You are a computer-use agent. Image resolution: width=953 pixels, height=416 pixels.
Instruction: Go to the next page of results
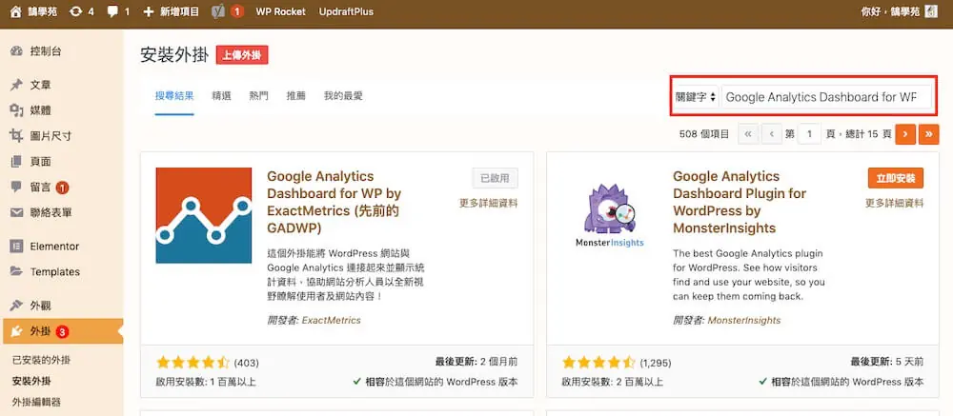click(905, 134)
